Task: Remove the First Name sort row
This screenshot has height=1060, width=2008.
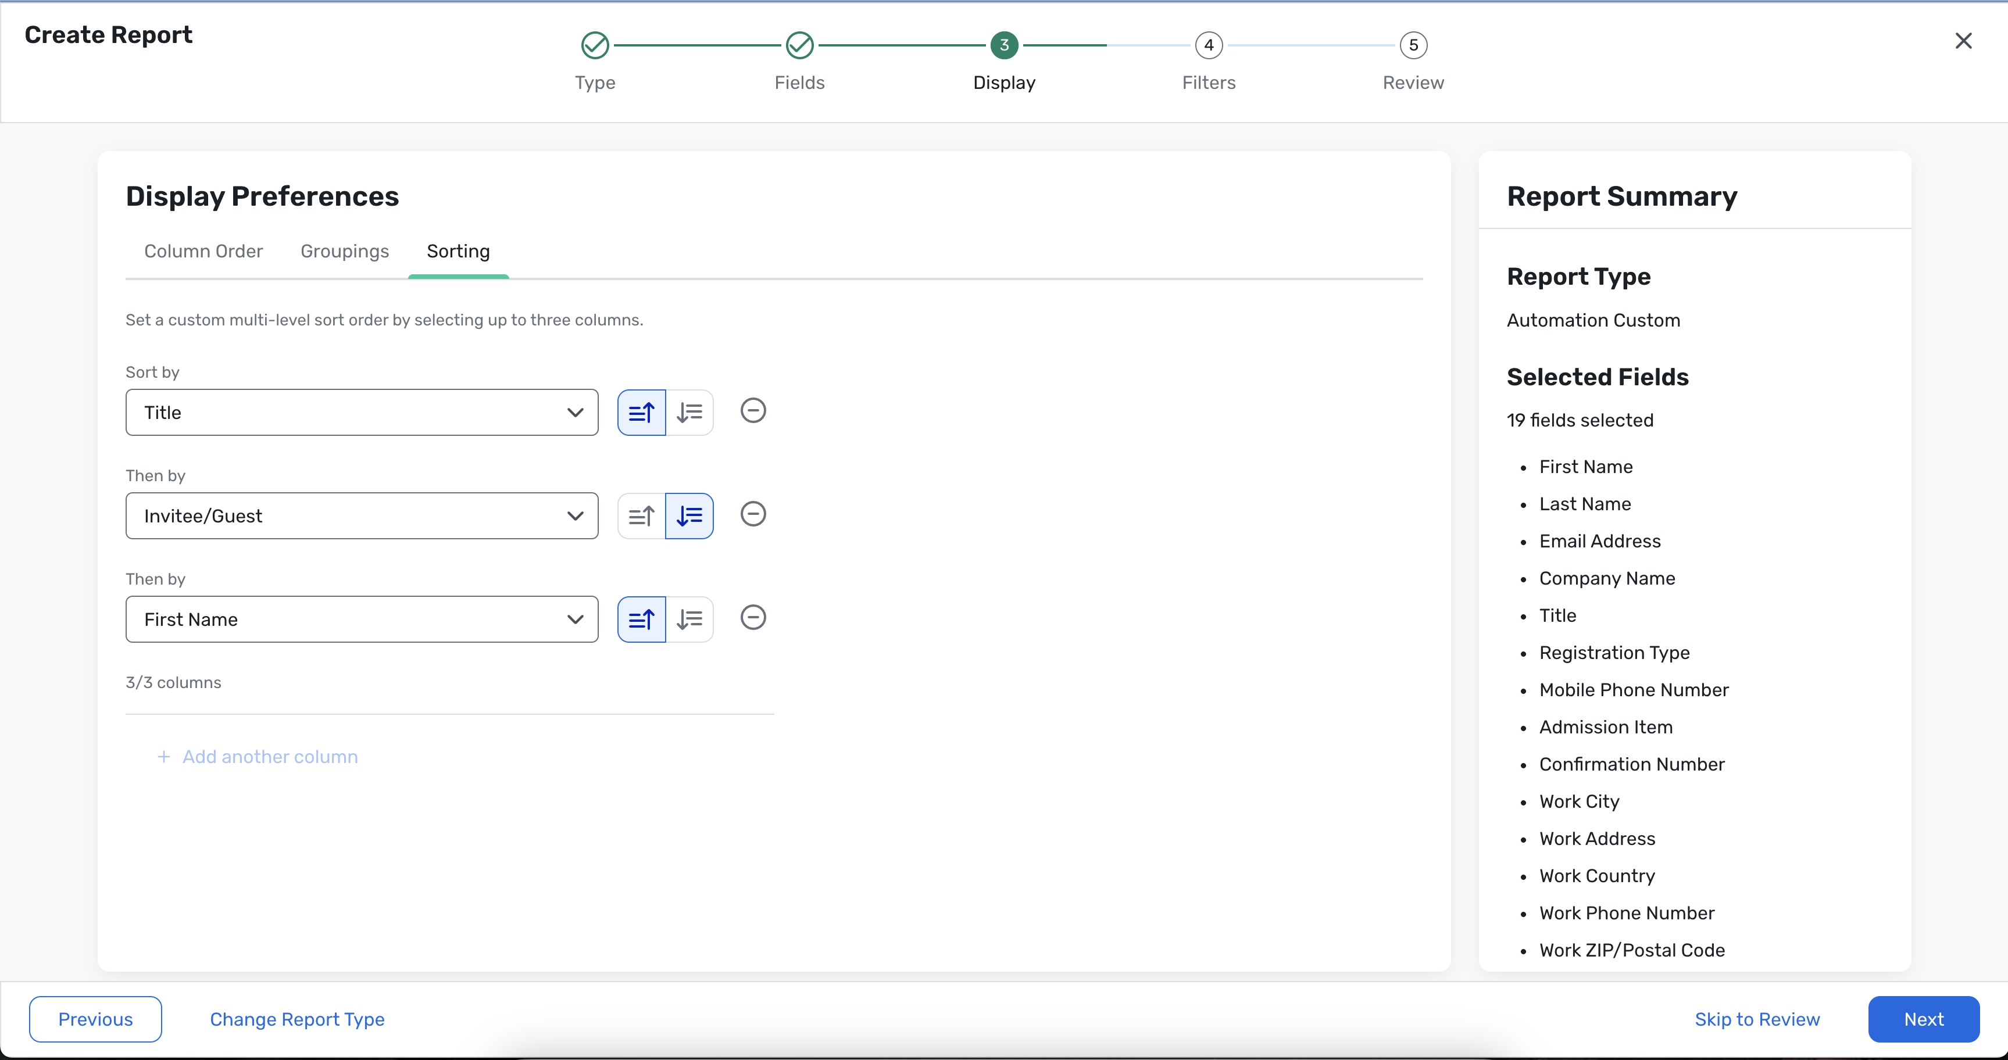Action: [x=753, y=618]
